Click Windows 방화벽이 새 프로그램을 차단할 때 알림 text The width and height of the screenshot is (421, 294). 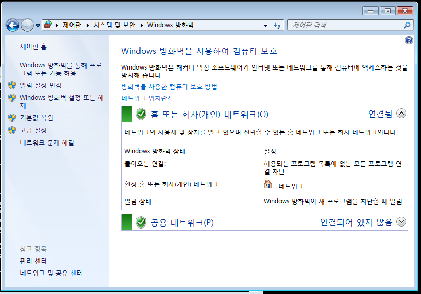[x=333, y=201]
